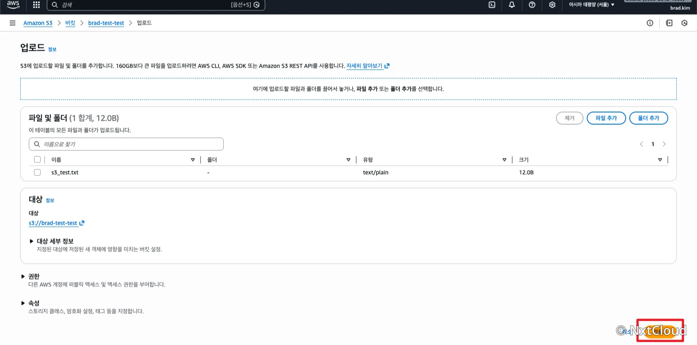Go to the next table page arrow

point(664,144)
